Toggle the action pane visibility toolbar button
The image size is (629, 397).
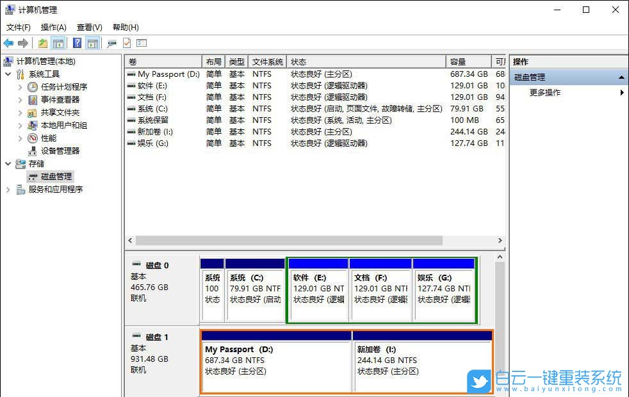[x=93, y=42]
